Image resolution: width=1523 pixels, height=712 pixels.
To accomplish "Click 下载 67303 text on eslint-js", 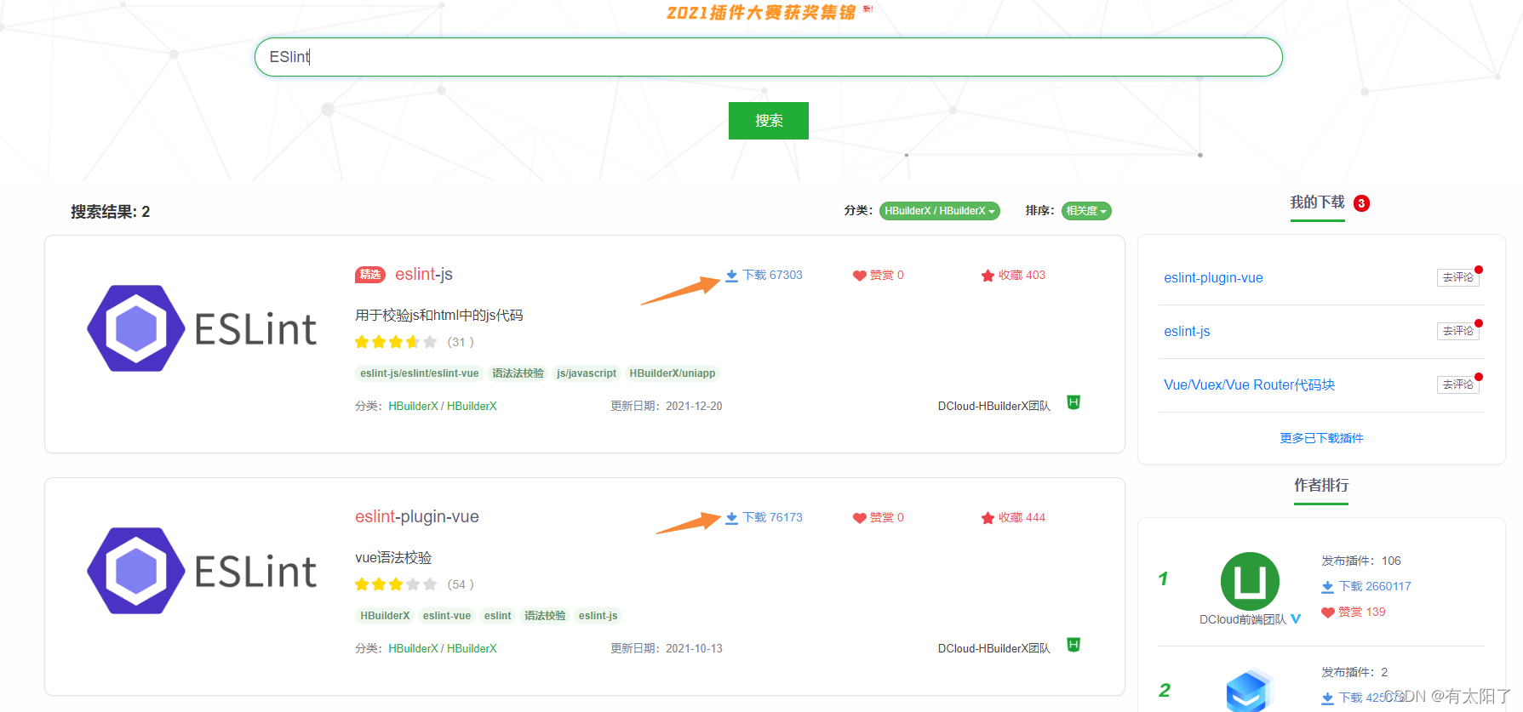I will point(772,275).
